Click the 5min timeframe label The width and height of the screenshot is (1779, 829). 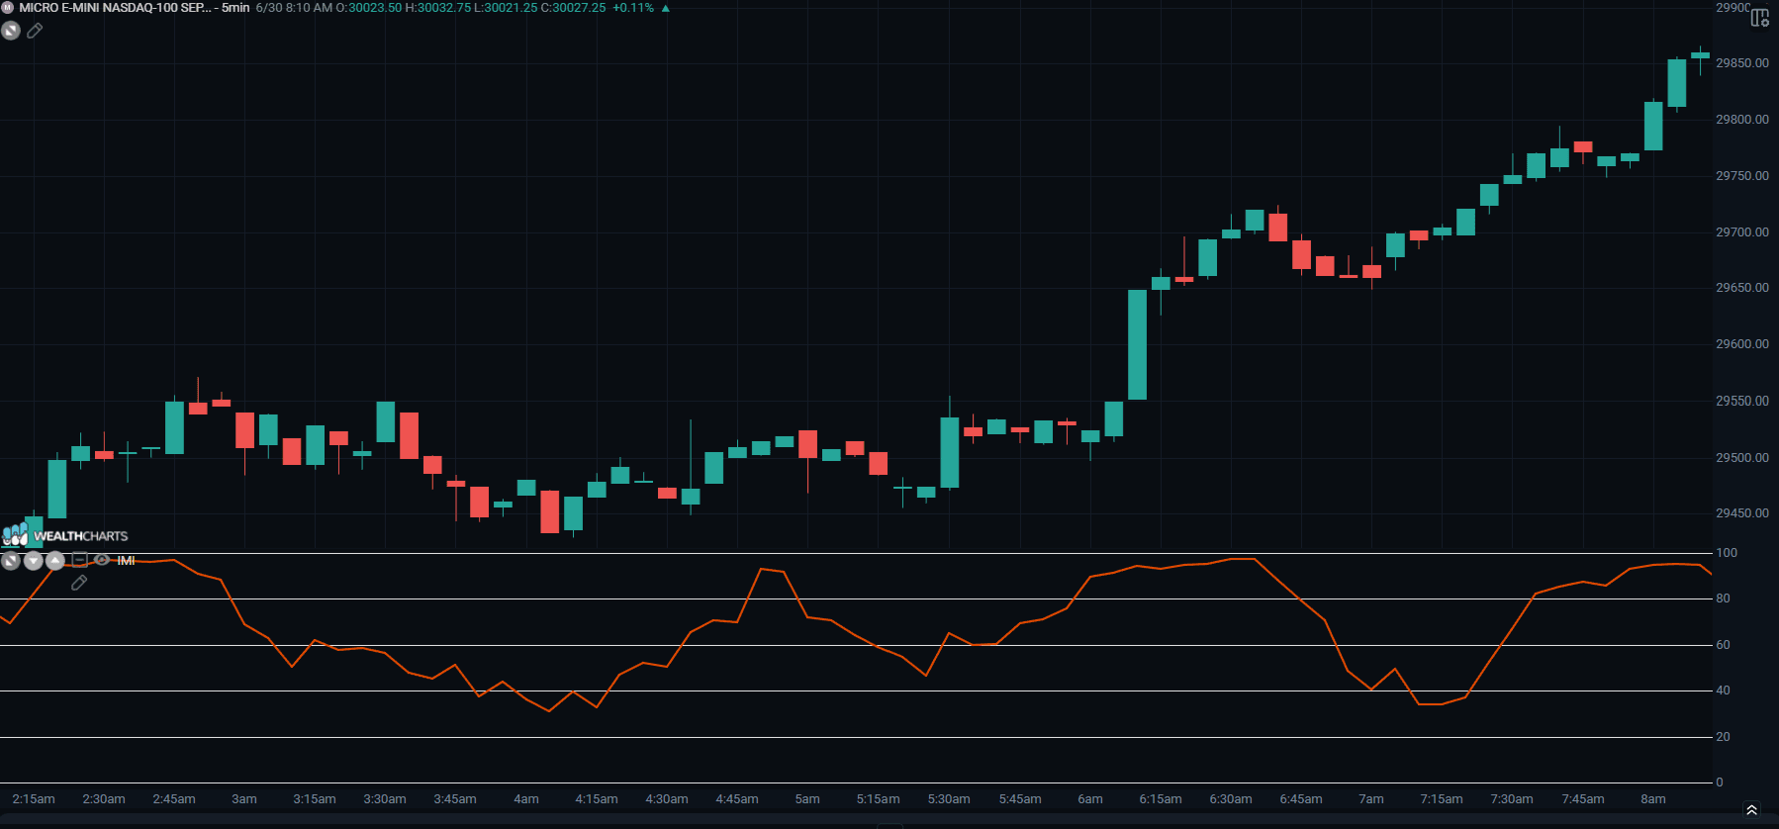coord(235,8)
